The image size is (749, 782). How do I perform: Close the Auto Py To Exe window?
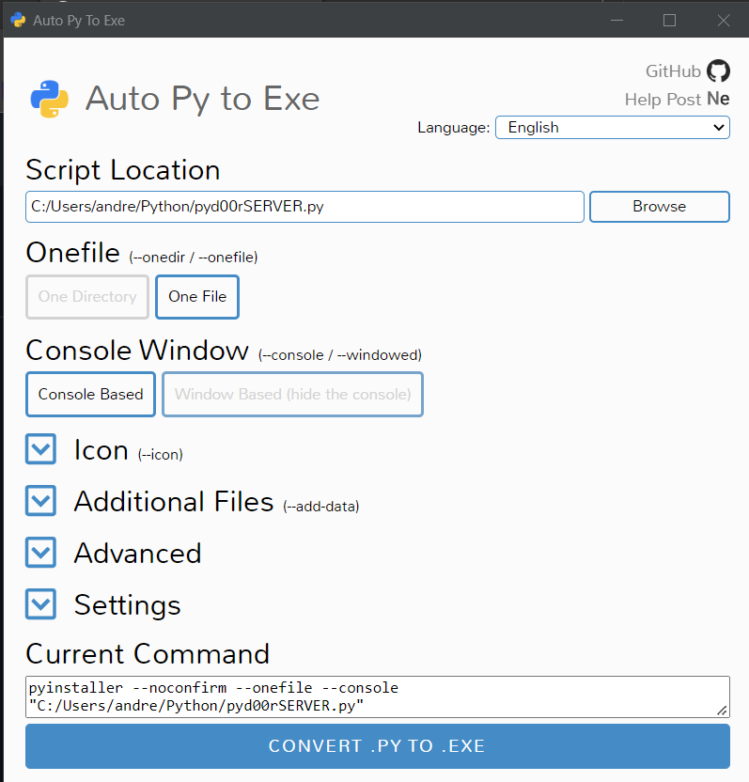click(724, 21)
